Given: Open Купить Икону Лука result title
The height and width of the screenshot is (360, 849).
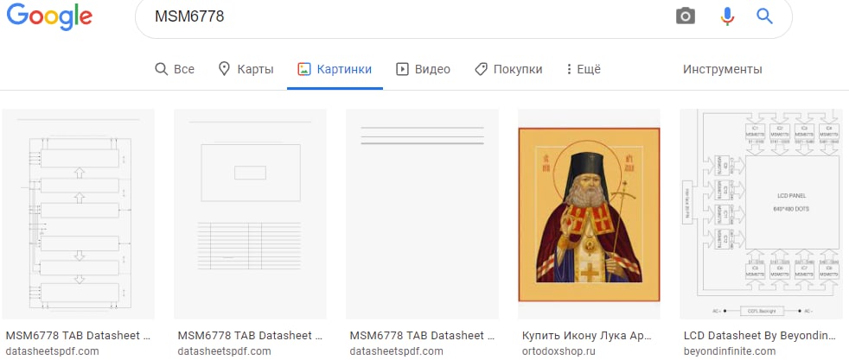Looking at the screenshot, I should [589, 336].
